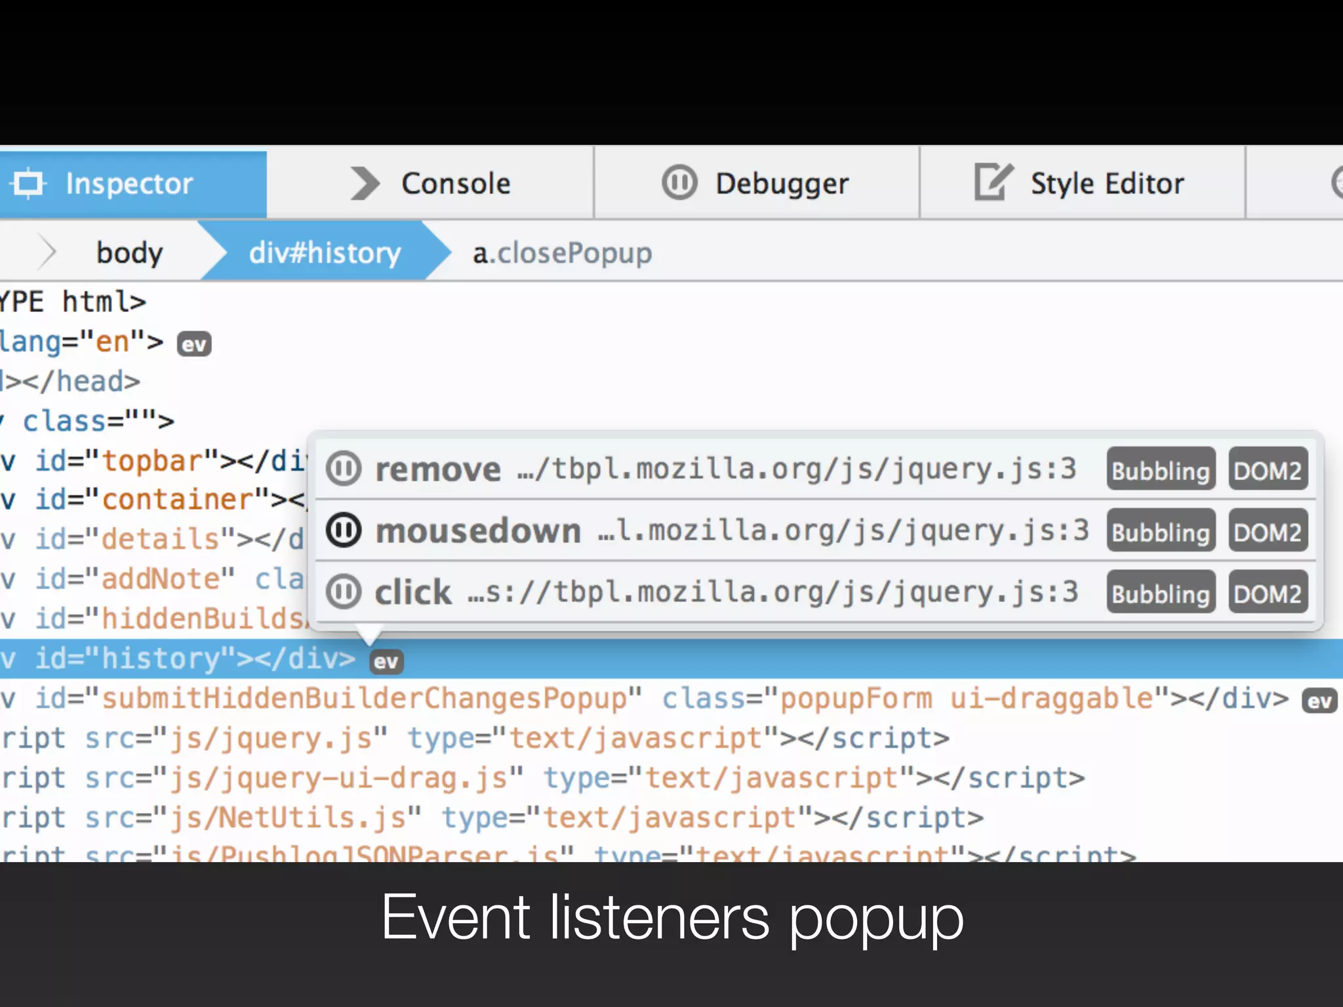This screenshot has width=1343, height=1007.
Task: Click the remove event listener row
Action: tap(815, 469)
